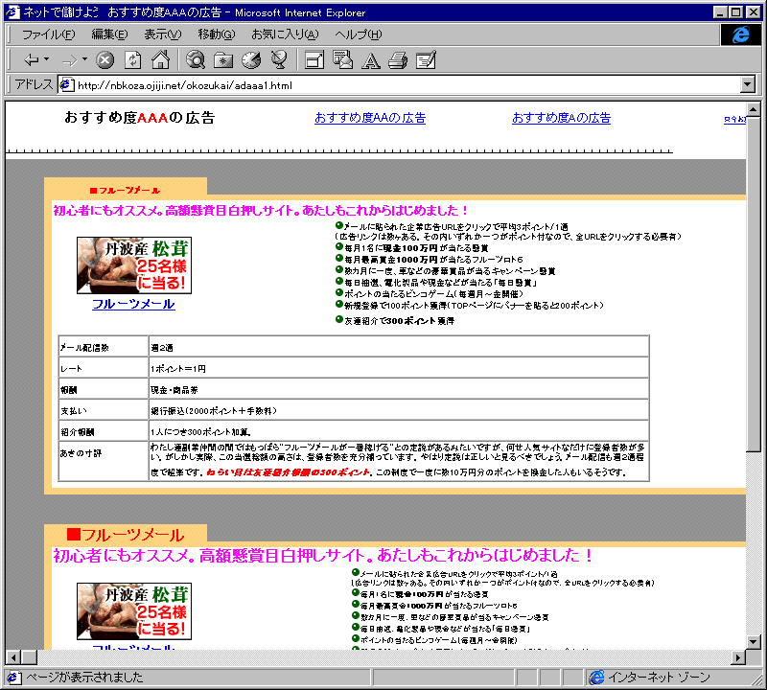The width and height of the screenshot is (767, 690).
Task: Click the Font size letter A icon
Action: (370, 60)
